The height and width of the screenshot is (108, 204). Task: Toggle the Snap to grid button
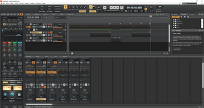91,7
